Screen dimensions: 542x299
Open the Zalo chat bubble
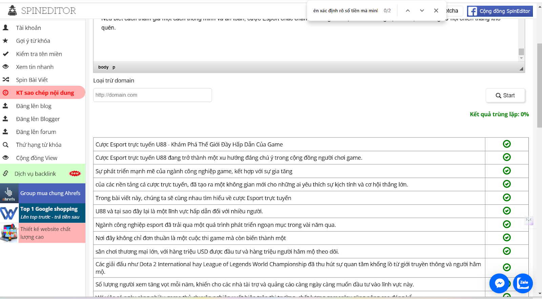(x=523, y=283)
